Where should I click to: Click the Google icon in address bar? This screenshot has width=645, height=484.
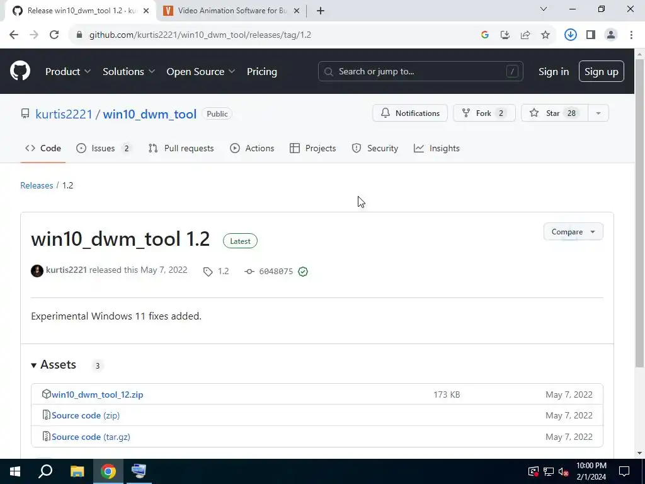pos(485,35)
